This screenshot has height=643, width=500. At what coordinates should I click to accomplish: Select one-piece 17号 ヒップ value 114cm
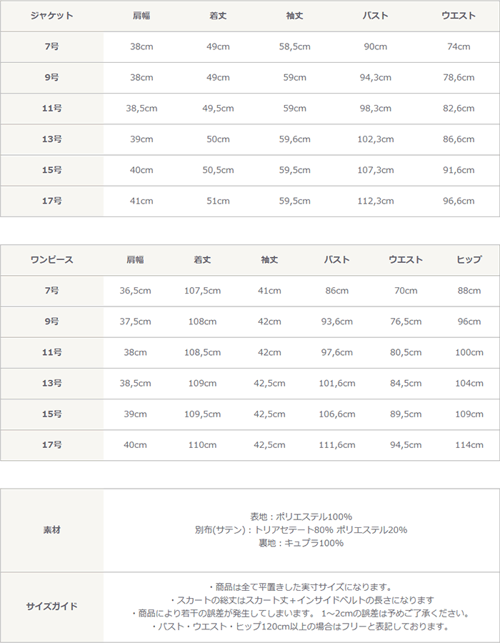point(469,445)
